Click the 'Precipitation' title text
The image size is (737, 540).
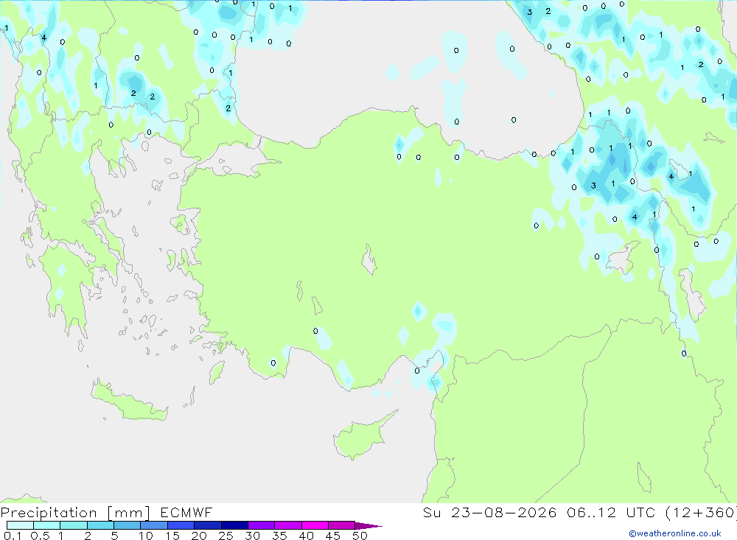[x=49, y=513]
